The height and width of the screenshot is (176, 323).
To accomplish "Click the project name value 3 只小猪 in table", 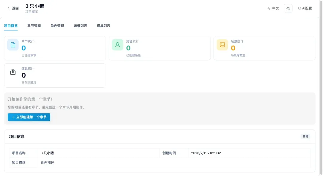I will click(47, 153).
